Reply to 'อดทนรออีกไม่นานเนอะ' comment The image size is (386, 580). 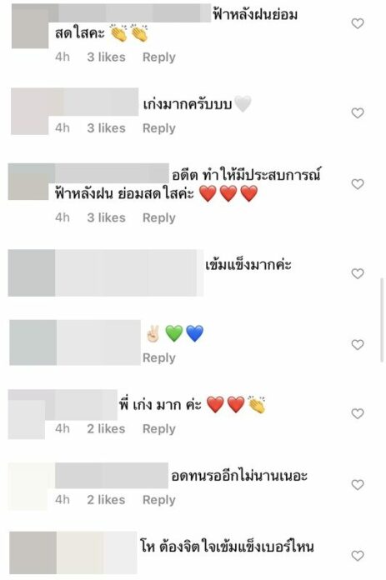point(159,500)
